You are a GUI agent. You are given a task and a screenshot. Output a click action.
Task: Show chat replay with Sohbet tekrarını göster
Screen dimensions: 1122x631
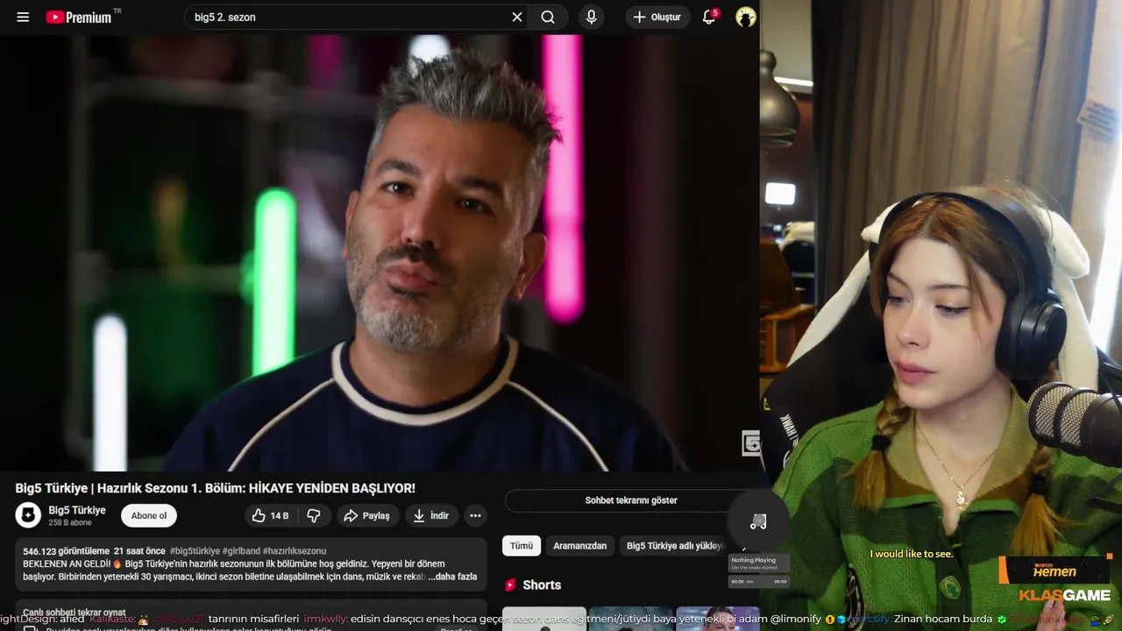tap(631, 500)
